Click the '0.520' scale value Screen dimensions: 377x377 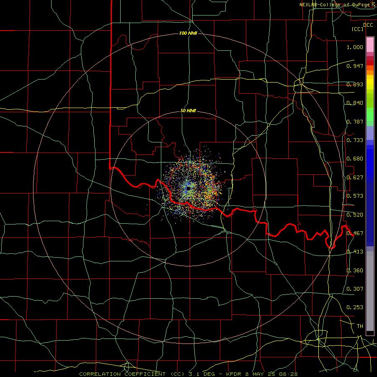[355, 215]
